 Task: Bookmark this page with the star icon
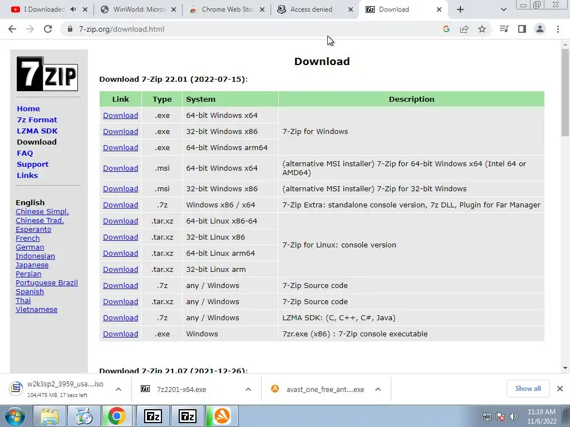[482, 29]
